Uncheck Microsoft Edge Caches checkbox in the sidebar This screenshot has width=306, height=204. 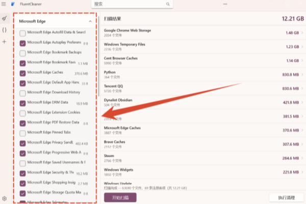click(x=22, y=73)
